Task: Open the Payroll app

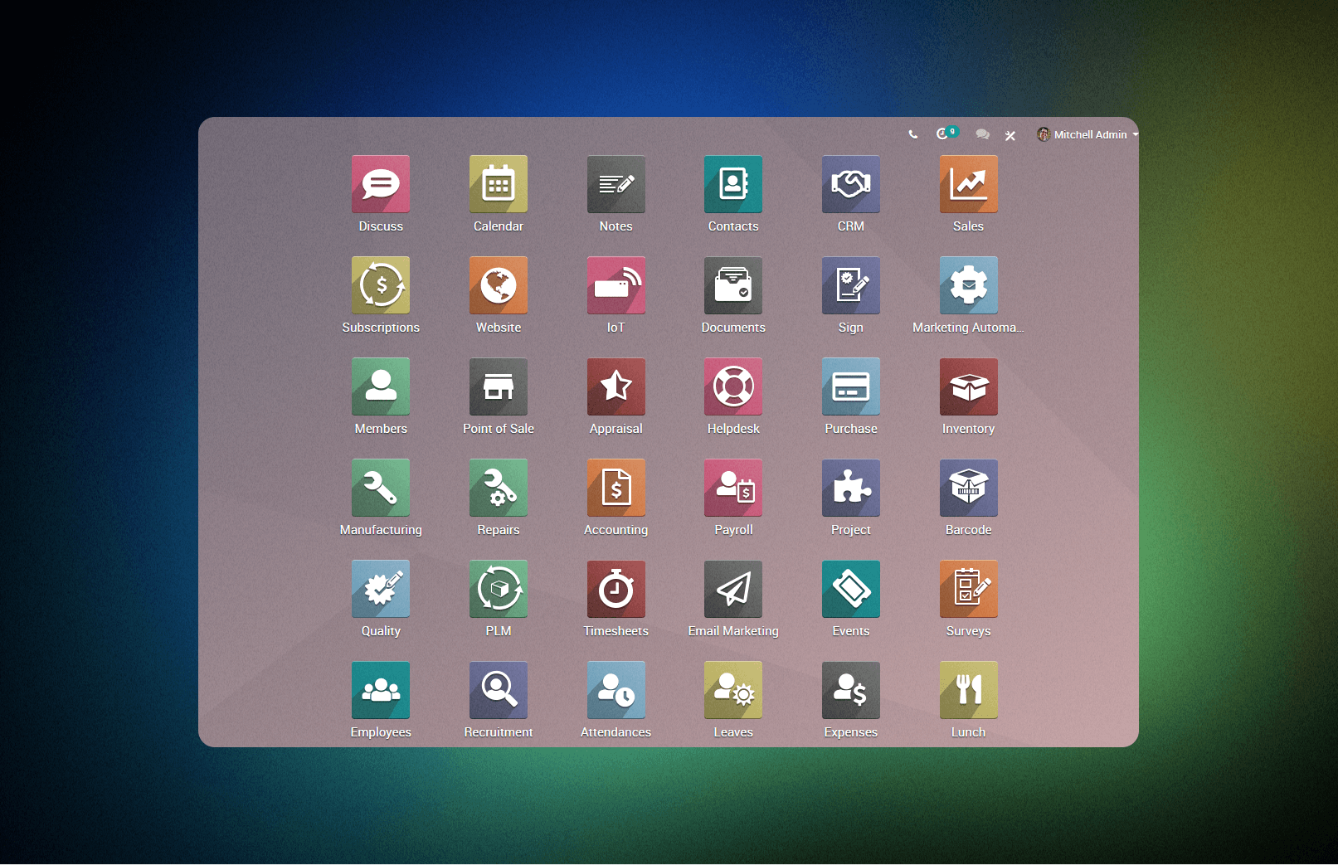Action: click(x=733, y=488)
